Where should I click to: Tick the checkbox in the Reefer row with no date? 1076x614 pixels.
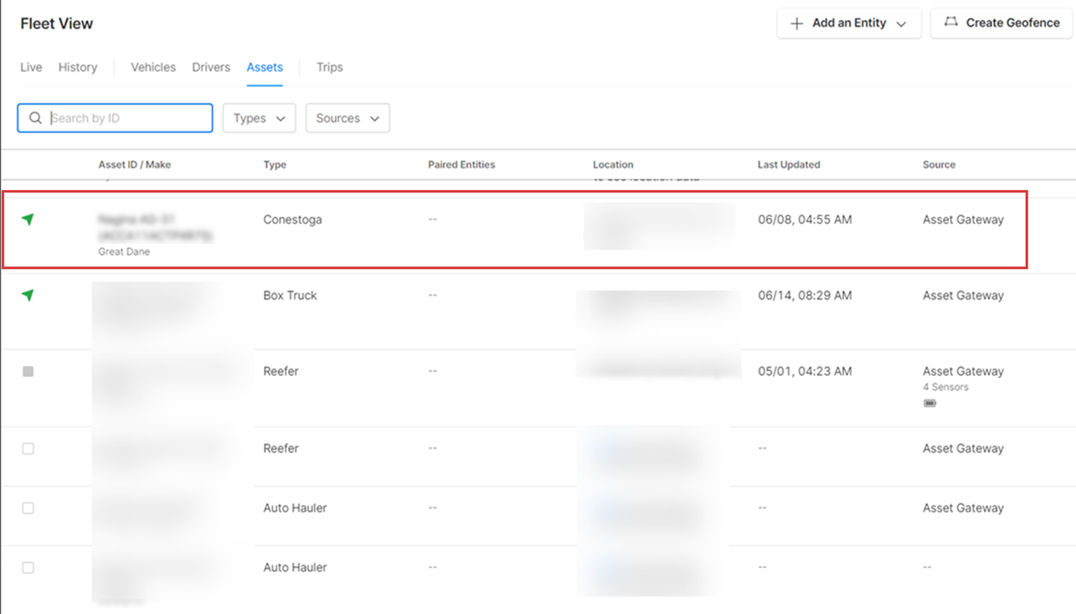tap(28, 448)
